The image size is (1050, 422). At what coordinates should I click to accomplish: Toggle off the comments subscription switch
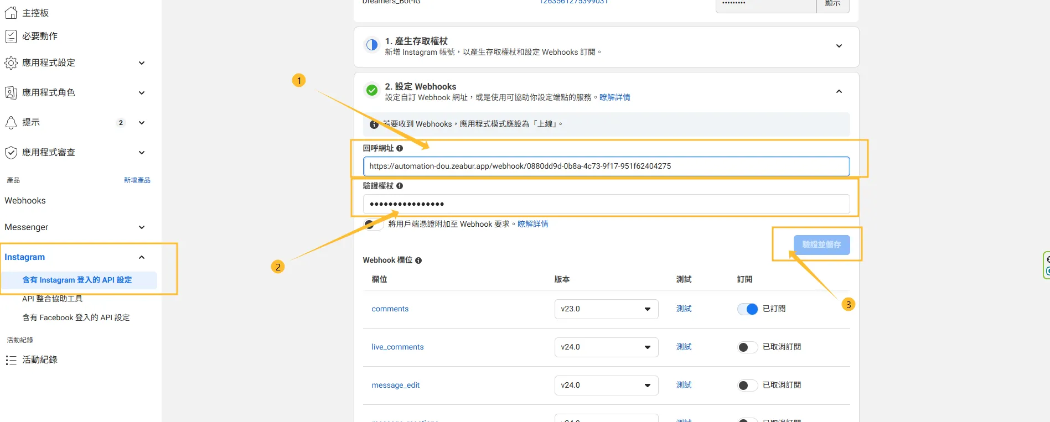pyautogui.click(x=747, y=309)
